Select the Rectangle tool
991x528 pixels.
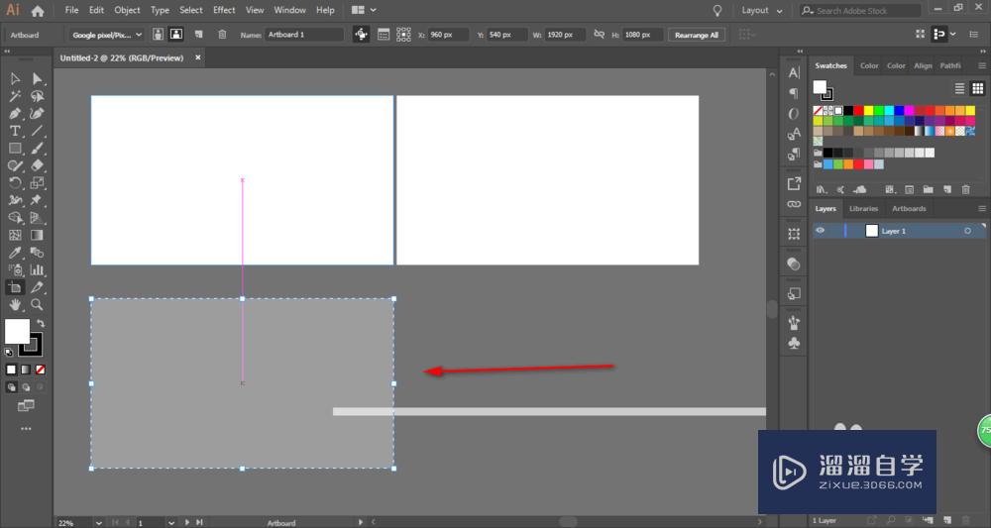point(15,149)
